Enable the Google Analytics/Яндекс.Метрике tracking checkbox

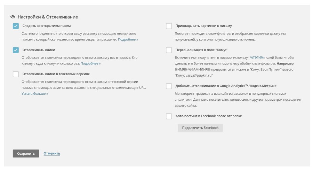click(169, 86)
